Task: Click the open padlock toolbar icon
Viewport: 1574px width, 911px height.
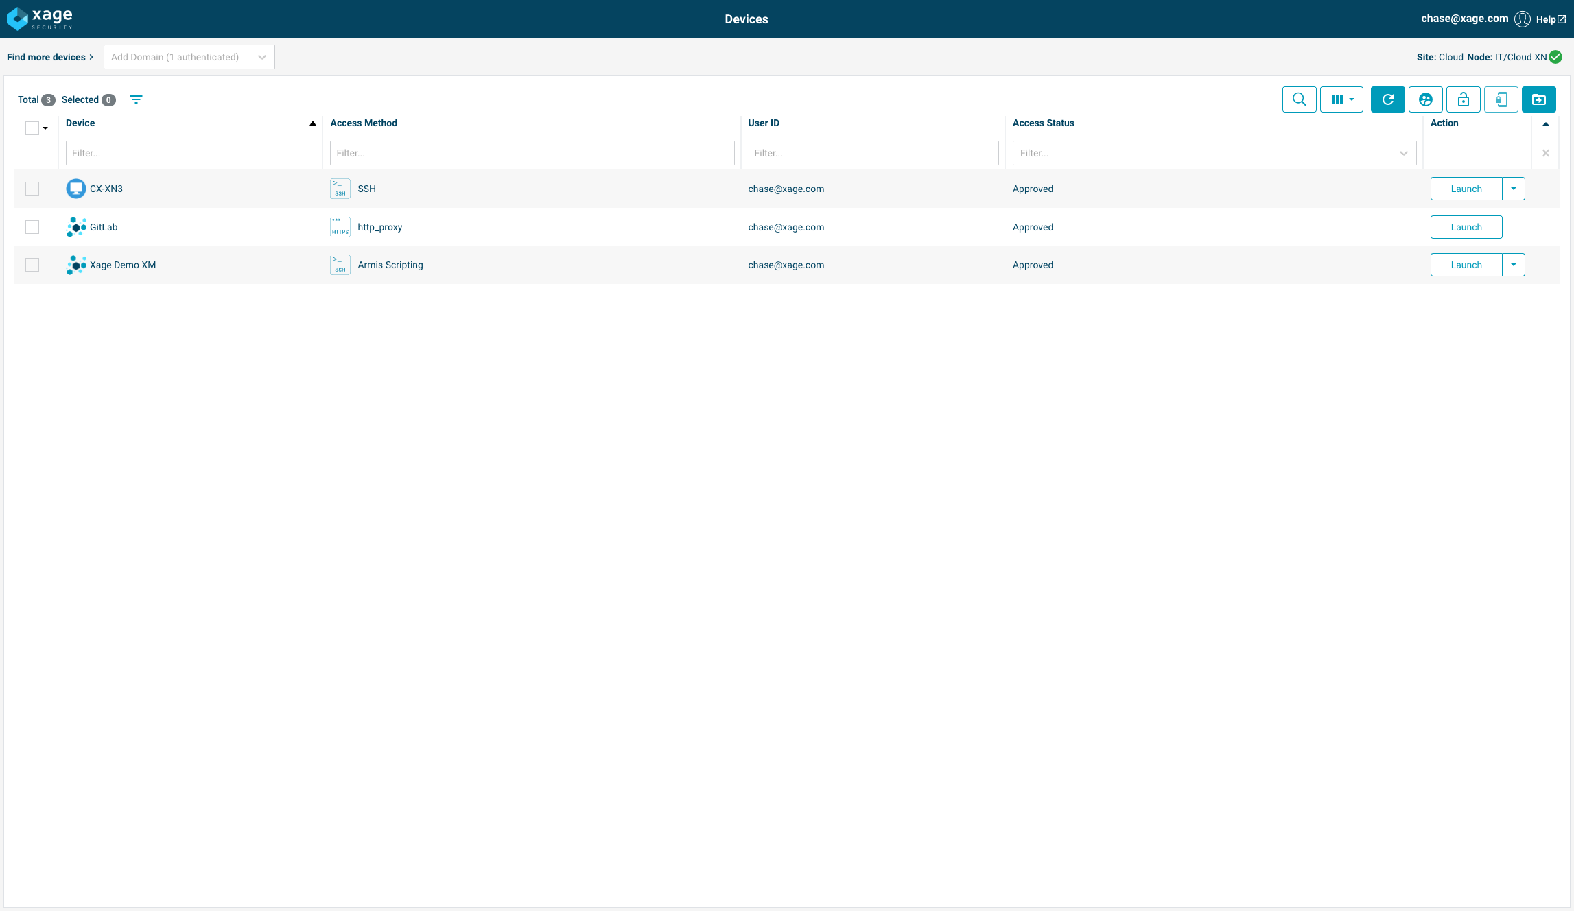Action: 1463,99
